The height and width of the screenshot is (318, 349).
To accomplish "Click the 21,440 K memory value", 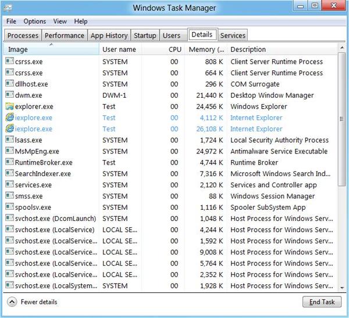I will click(209, 95).
